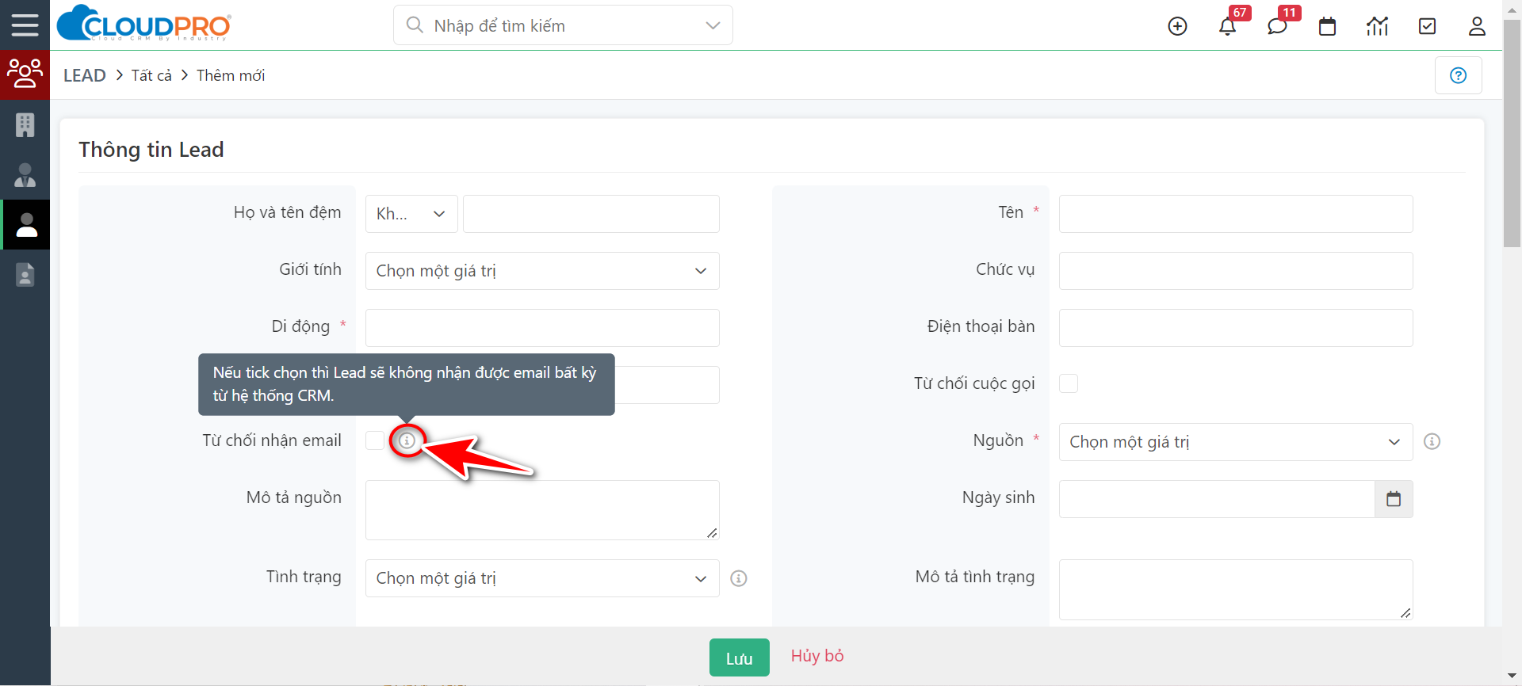Tick the Từ chối cuộc gọi checkbox
Image resolution: width=1522 pixels, height=686 pixels.
(x=1069, y=383)
